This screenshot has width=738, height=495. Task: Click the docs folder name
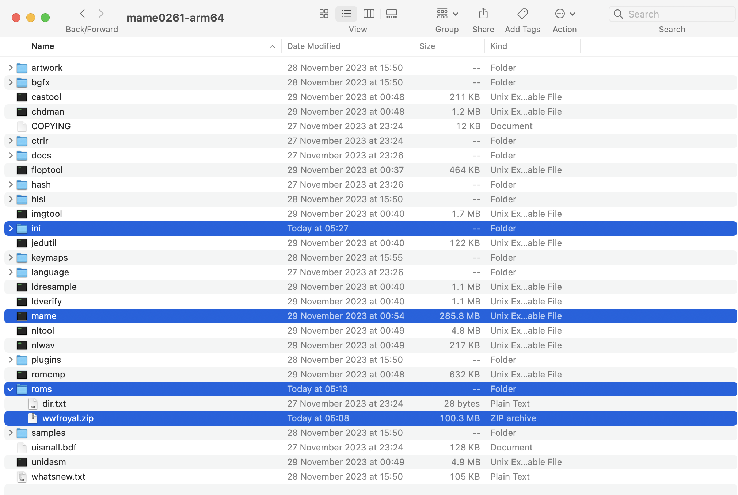[x=41, y=156]
